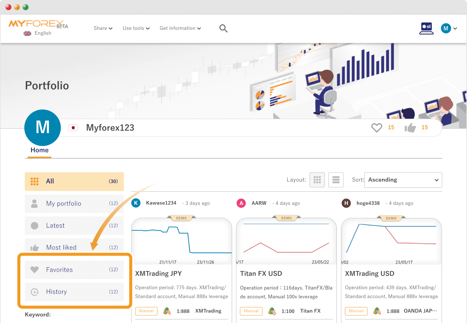Click the person icon beside My portfolio
This screenshot has height=323, width=467.
(35, 203)
